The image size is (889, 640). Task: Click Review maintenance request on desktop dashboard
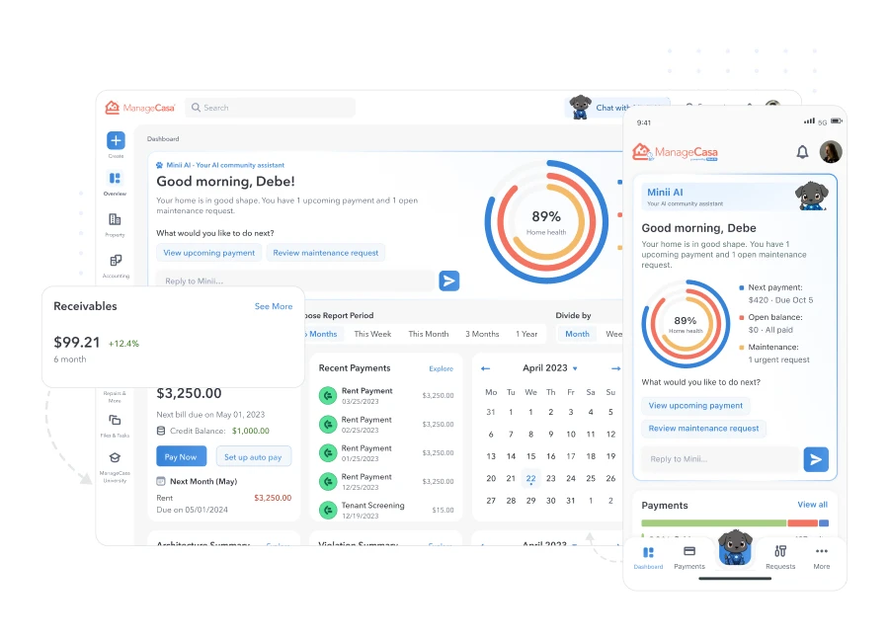325,253
